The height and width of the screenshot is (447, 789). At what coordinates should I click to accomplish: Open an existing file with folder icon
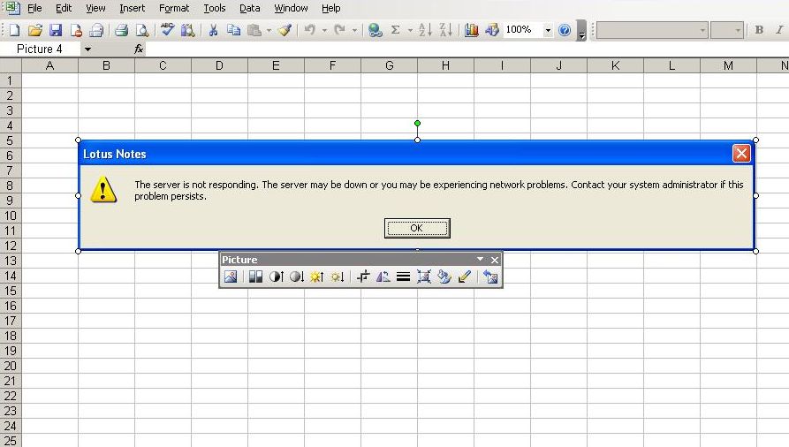[x=34, y=30]
